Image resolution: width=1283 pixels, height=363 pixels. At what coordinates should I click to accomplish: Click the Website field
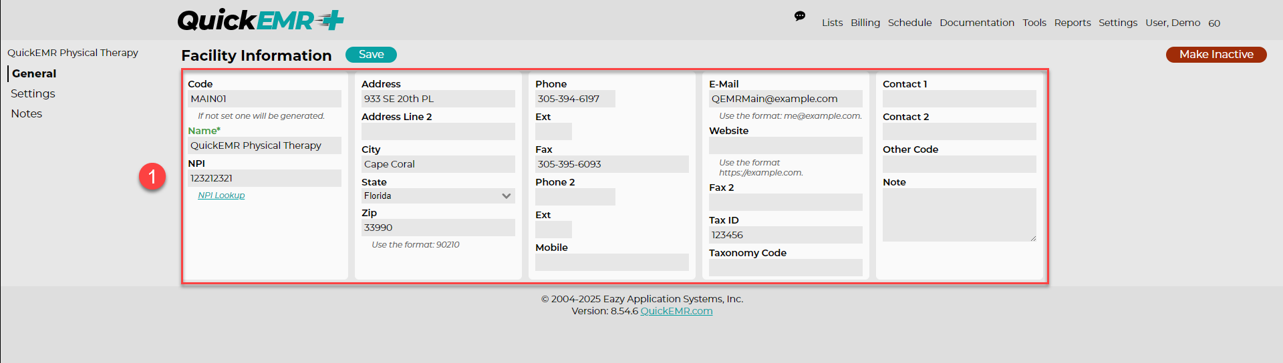coord(786,145)
